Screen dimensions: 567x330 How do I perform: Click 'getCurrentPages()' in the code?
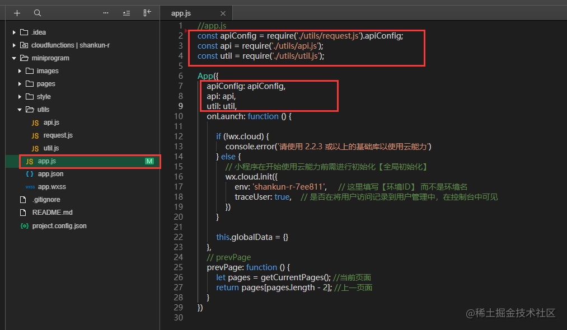(296, 277)
